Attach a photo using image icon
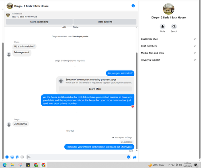 pos(12,157)
